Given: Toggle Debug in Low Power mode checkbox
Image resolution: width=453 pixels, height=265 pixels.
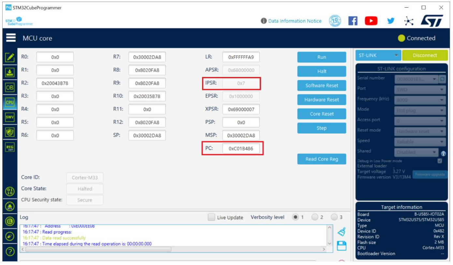Looking at the screenshot, I should pyautogui.click(x=440, y=161).
